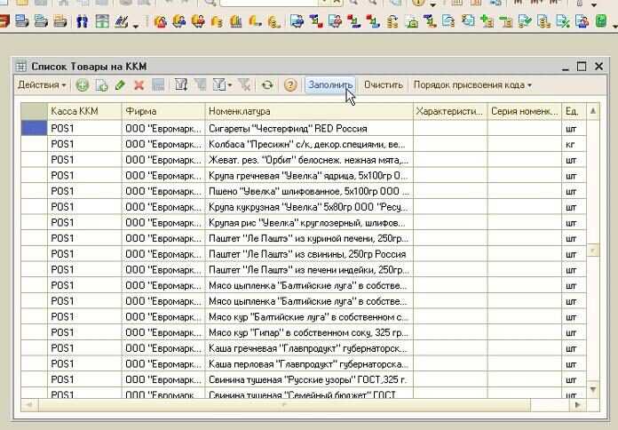
Task: Click the Disable filter funnel icon
Action: 244,85
